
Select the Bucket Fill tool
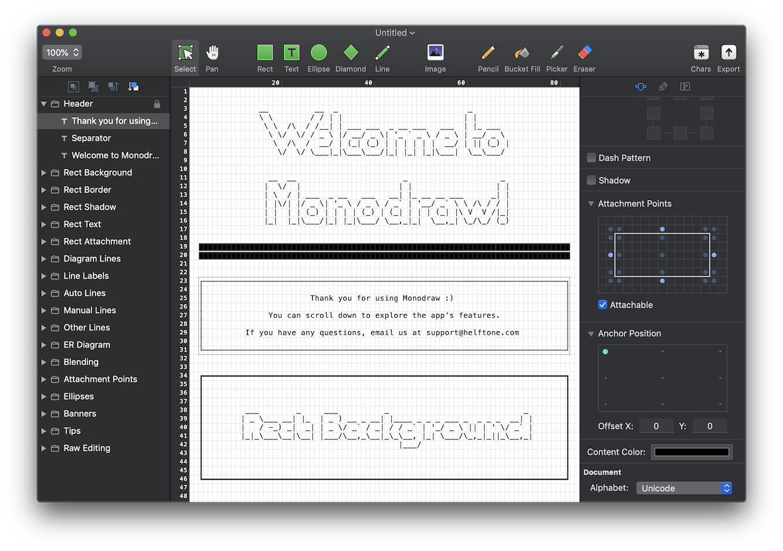[x=522, y=58]
